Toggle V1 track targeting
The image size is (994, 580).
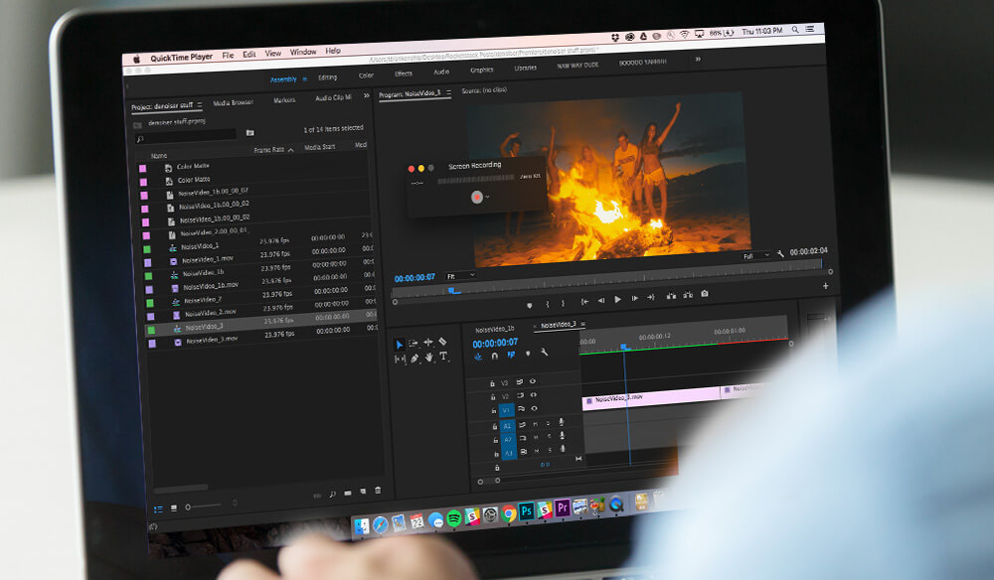coord(506,410)
